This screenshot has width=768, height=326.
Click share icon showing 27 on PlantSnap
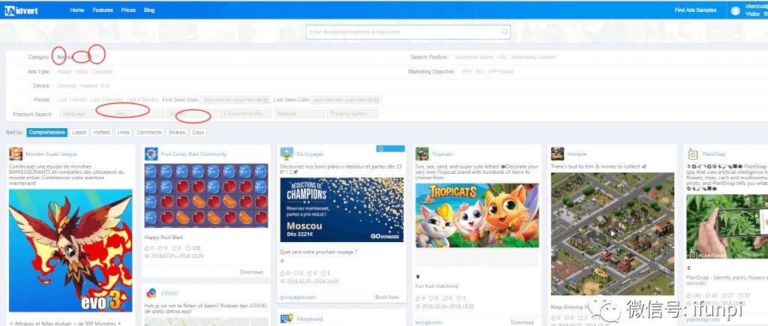[725, 296]
